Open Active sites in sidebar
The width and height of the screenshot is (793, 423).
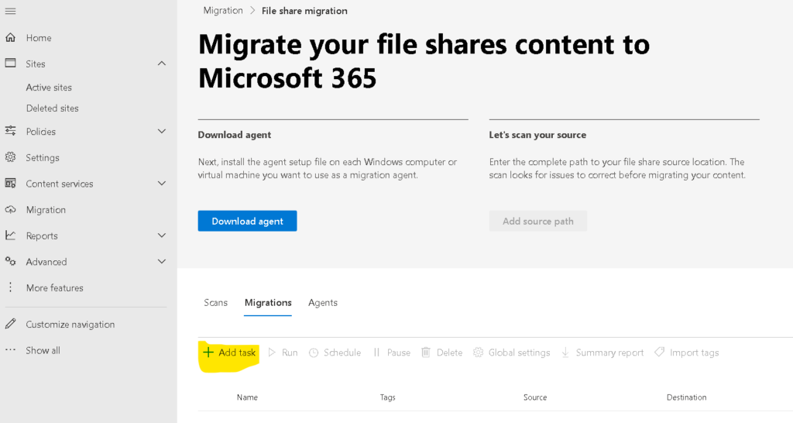point(49,88)
